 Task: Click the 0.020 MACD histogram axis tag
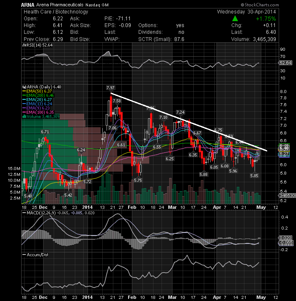pos(285,238)
